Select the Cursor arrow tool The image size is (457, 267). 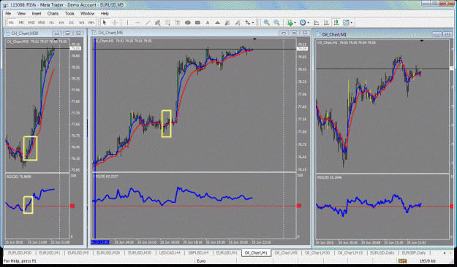tap(105, 23)
